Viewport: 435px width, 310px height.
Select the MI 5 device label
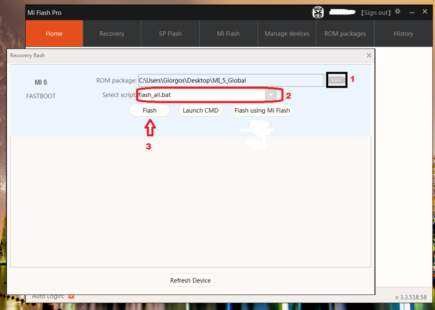[41, 82]
